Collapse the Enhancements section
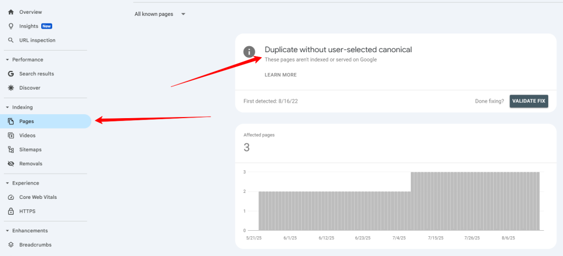This screenshot has height=256, width=563. [x=7, y=231]
